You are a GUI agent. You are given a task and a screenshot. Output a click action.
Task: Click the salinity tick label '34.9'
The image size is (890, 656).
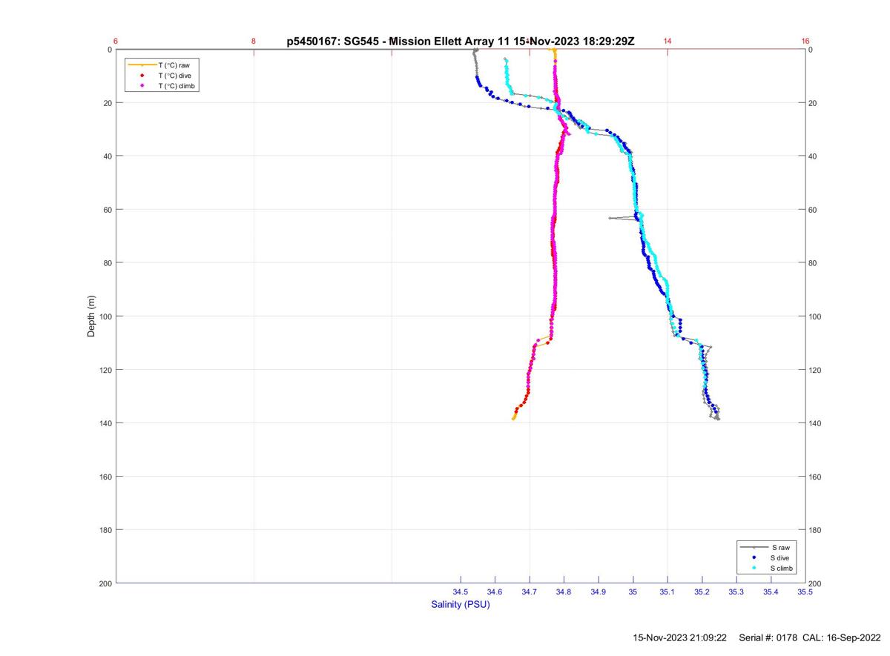tap(599, 592)
